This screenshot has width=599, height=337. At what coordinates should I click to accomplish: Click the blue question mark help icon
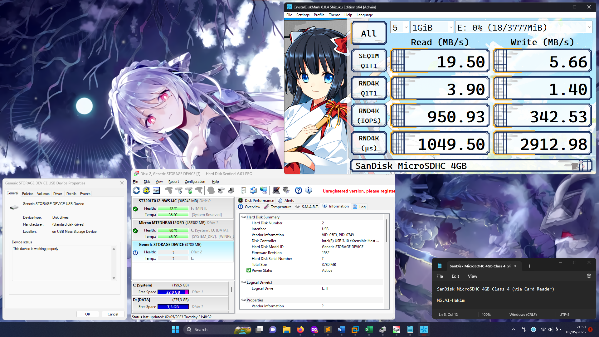299,190
